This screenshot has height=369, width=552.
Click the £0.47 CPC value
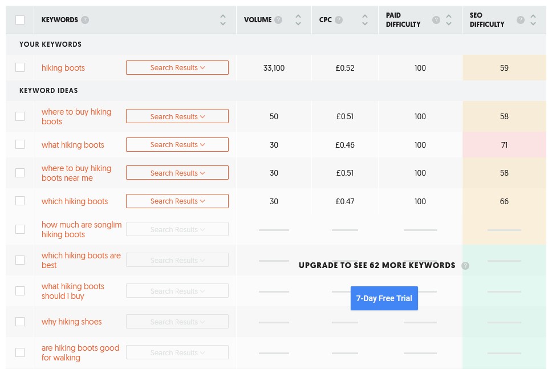(x=344, y=201)
